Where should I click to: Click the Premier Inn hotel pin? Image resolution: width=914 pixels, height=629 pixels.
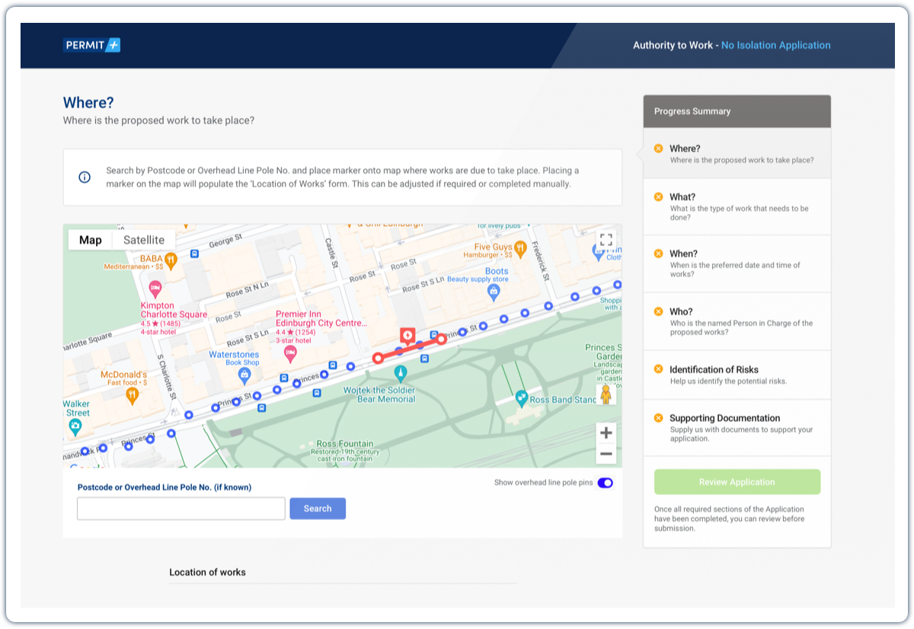point(289,353)
